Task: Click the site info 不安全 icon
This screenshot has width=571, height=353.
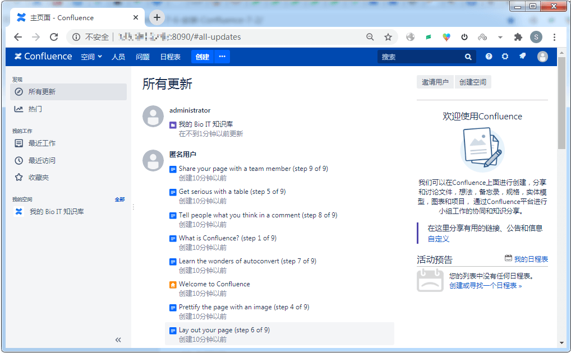Action: tap(76, 37)
